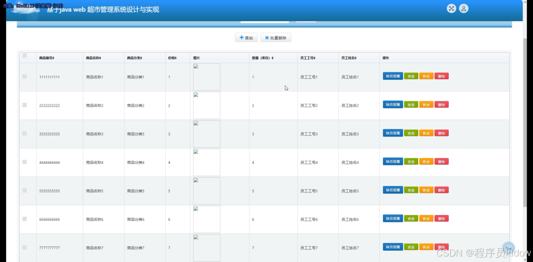Sort table by 商品编号 column header
Image resolution: width=533 pixels, height=262 pixels.
point(47,58)
